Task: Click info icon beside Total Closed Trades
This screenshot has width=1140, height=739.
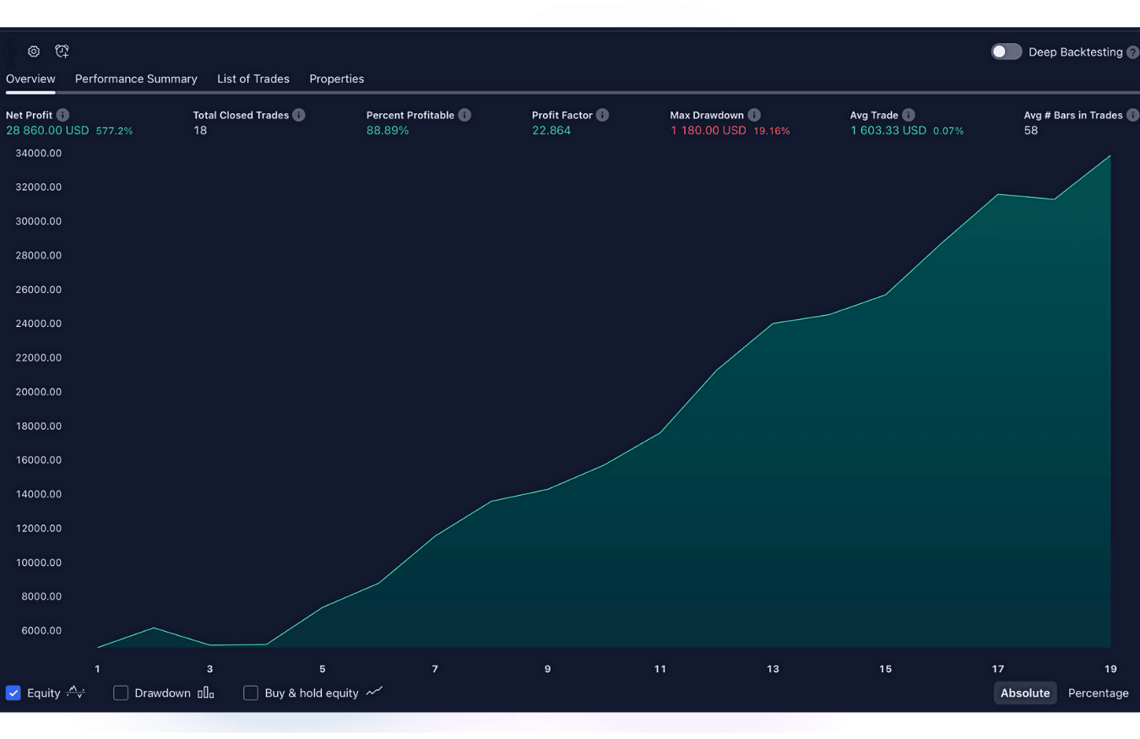Action: pos(299,115)
